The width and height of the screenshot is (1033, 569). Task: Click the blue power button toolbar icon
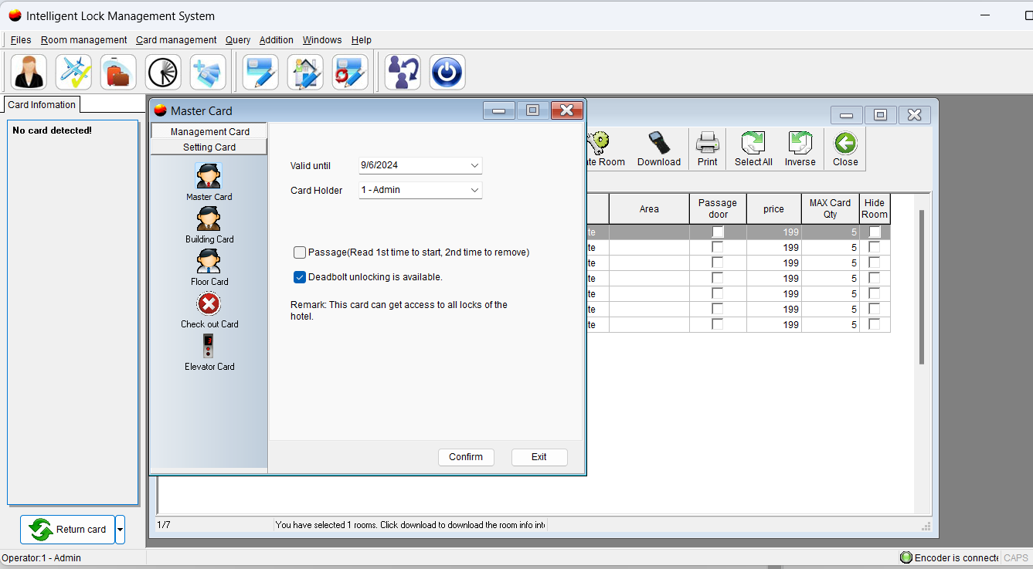point(447,72)
